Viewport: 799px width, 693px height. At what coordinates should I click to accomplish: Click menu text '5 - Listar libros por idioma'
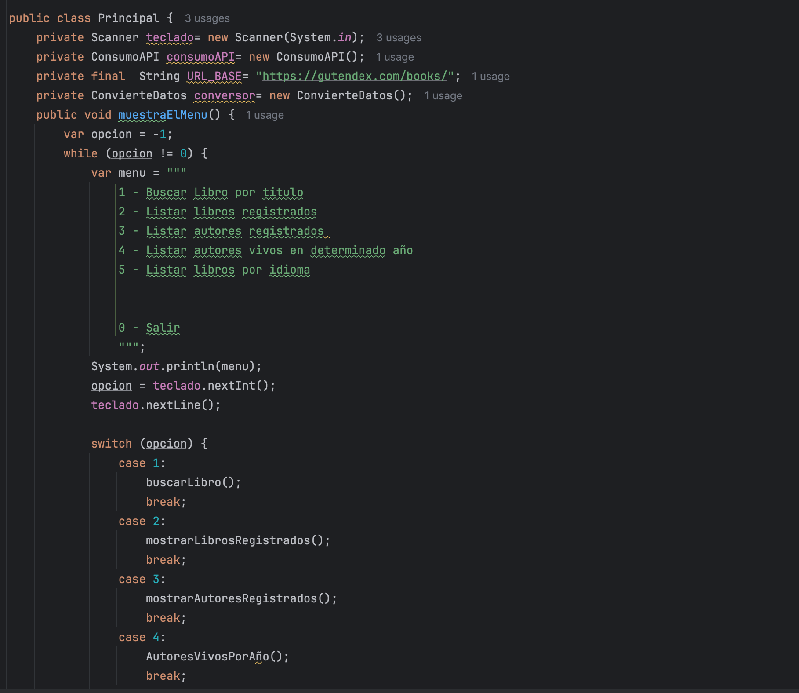[214, 270]
